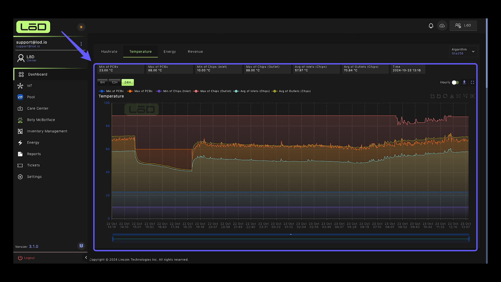The image size is (501, 282).
Task: Select the 6H time range
Action: [102, 83]
